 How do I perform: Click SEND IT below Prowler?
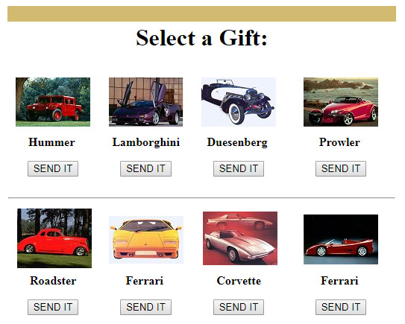pyautogui.click(x=341, y=169)
